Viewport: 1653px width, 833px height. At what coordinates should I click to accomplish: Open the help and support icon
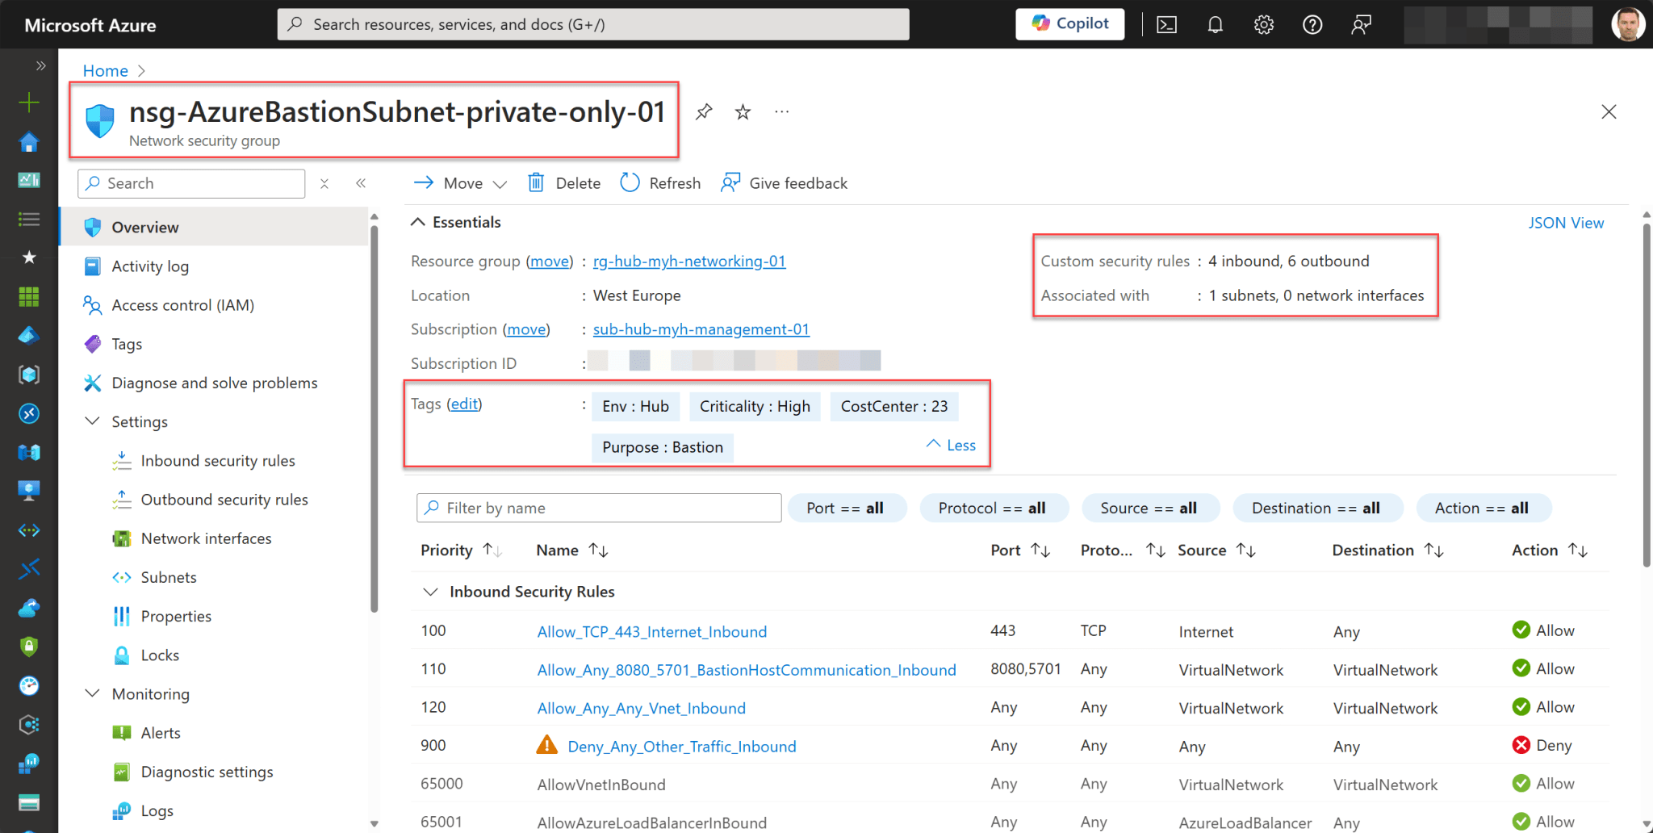tap(1312, 24)
